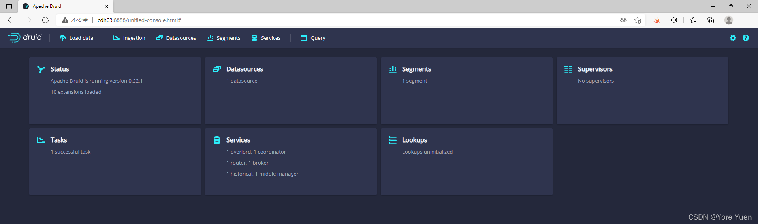Open the favorites list icon
The width and height of the screenshot is (758, 224).
(693, 20)
